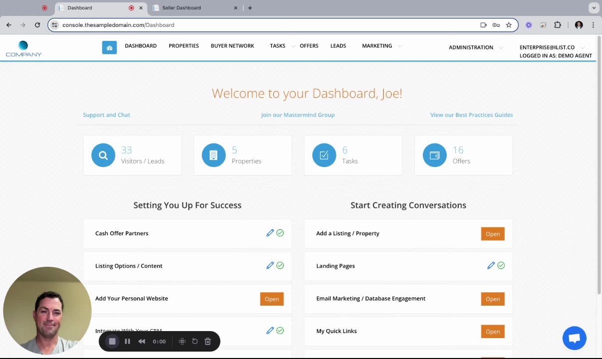Image resolution: width=602 pixels, height=359 pixels.
Task: Edit Cash Offer Partners with pencil icon
Action: point(270,233)
